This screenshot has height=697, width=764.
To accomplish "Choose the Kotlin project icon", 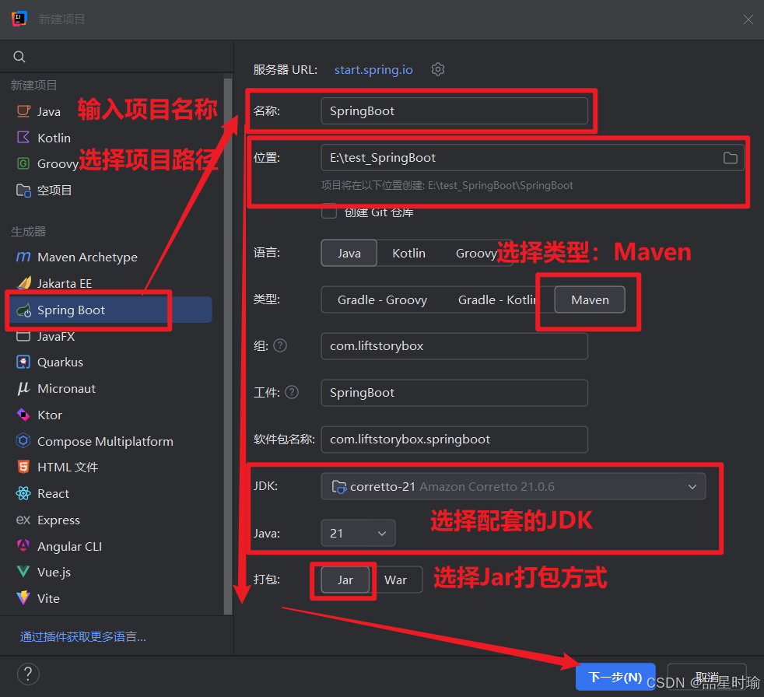I will [23, 138].
